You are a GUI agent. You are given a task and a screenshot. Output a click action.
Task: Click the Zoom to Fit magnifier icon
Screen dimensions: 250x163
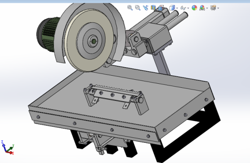point(130,8)
